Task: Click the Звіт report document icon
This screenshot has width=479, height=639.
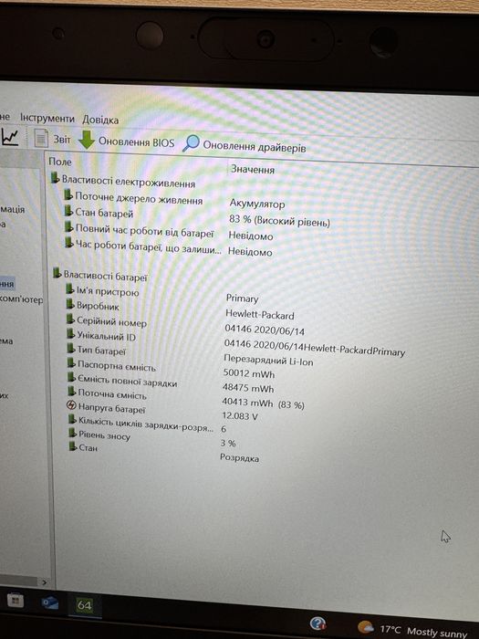Action: pyautogui.click(x=41, y=138)
